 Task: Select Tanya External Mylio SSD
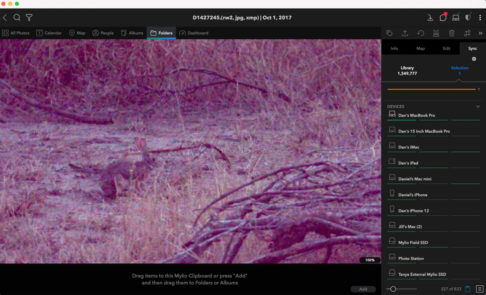click(434, 274)
